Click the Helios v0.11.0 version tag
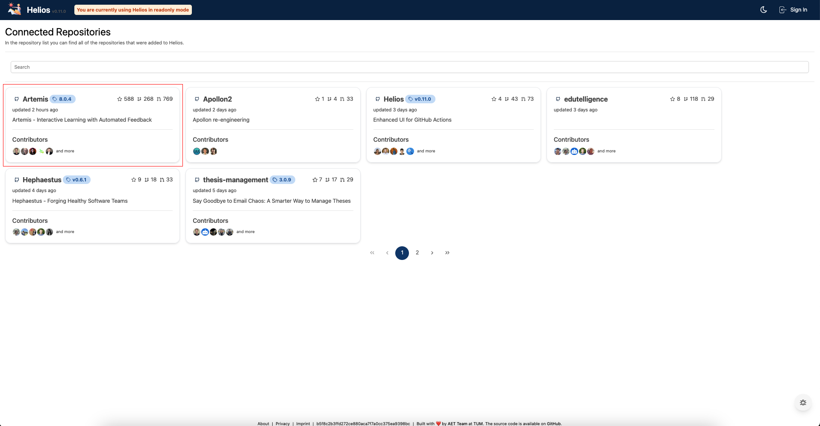820x426 pixels. (x=420, y=99)
